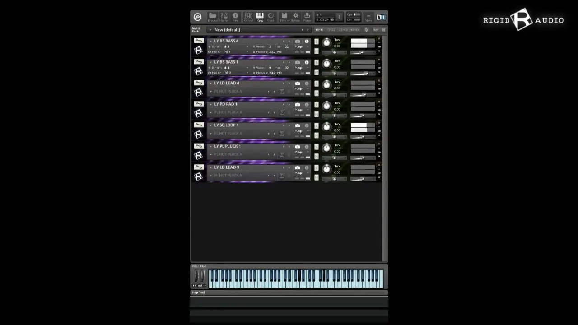Image resolution: width=578 pixels, height=325 pixels.
Task: Open the Browse folder icon in toolbar
Action: (x=212, y=17)
